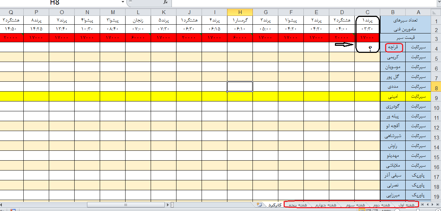Click the cell labeled موسویان

393,67
